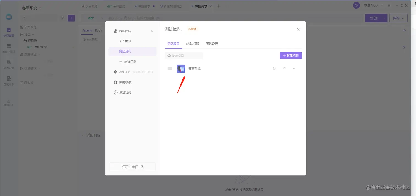Click the clock icon next to 最近访问
This screenshot has width=416, height=196.
[x=116, y=93]
